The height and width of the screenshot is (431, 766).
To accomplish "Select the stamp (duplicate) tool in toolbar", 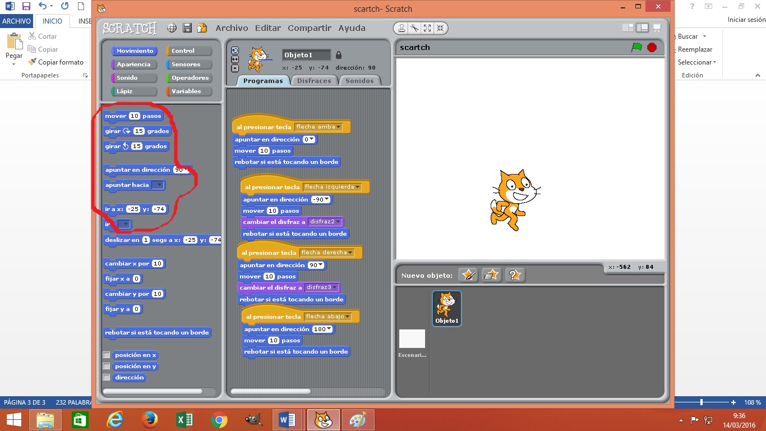I will click(x=402, y=28).
